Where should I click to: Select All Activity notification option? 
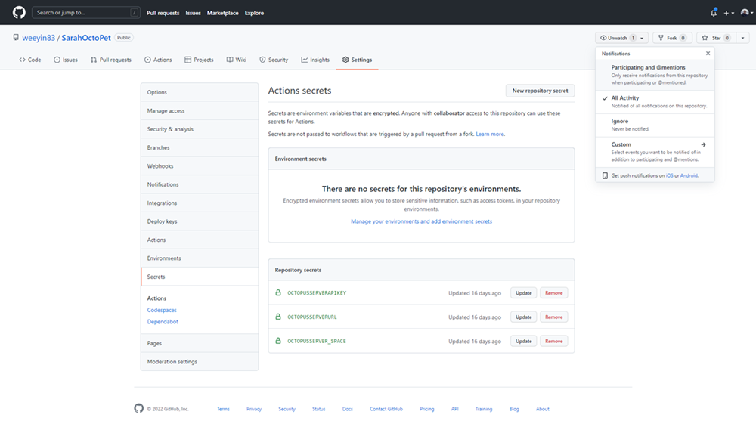(655, 102)
